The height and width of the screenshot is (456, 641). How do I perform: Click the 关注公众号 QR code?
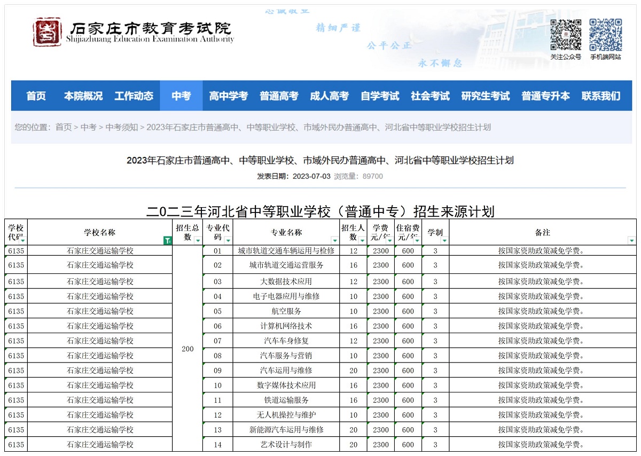567,33
